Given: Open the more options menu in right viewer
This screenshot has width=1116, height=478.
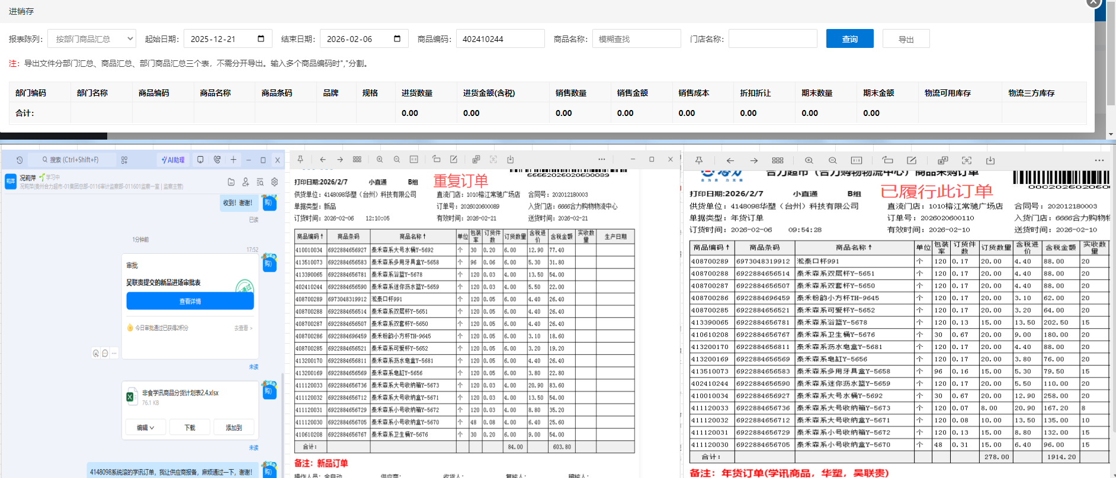Looking at the screenshot, I should pos(1099,160).
